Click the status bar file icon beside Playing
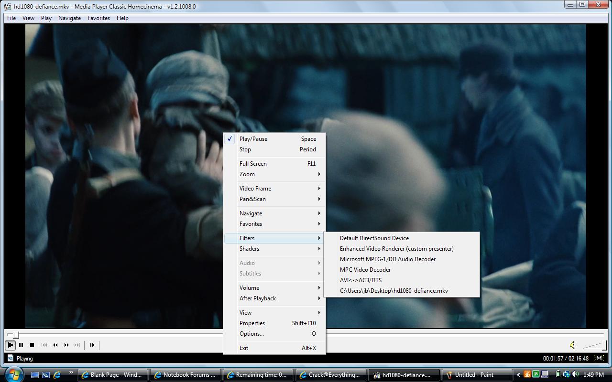 pyautogui.click(x=11, y=358)
